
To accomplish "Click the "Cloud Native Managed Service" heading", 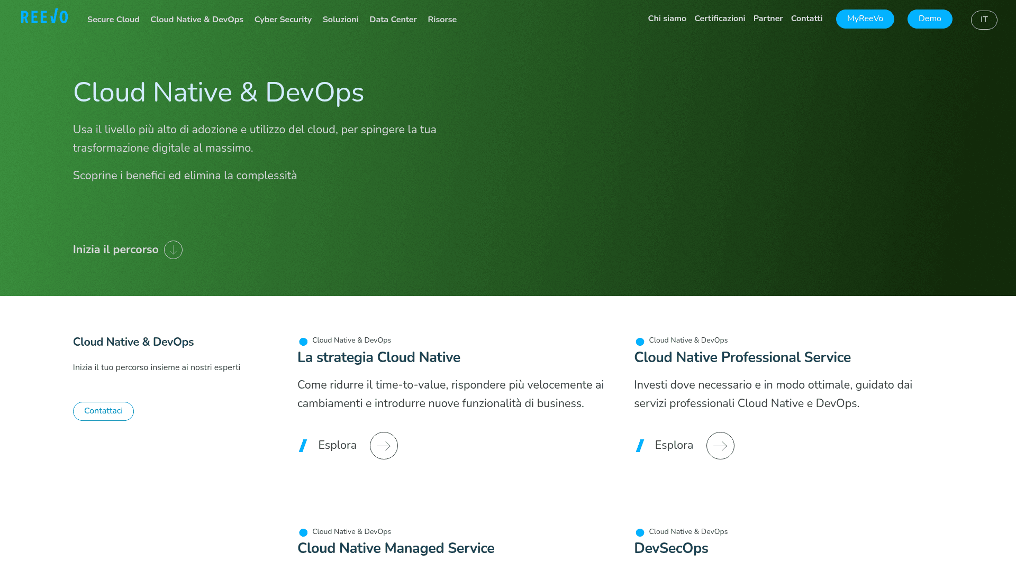I will (396, 549).
